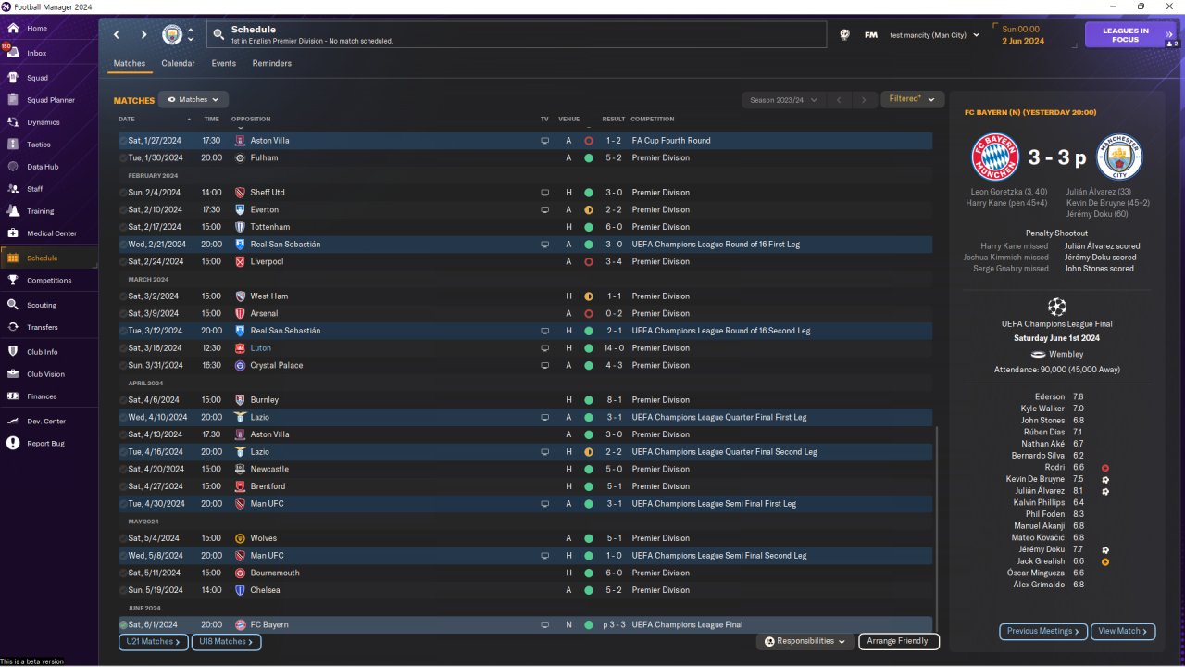This screenshot has height=667, width=1185.
Task: Click the Schedule search field
Action: coord(517,35)
